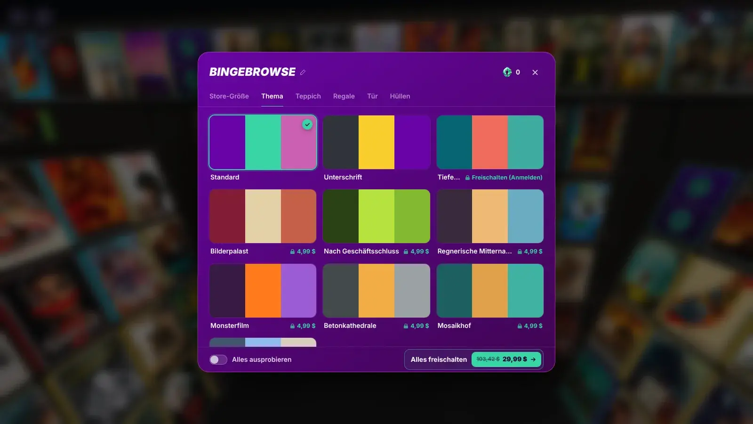Viewport: 753px width, 424px height.
Task: Pick Regnerische Mitternacht theme swatch
Action: 490,216
